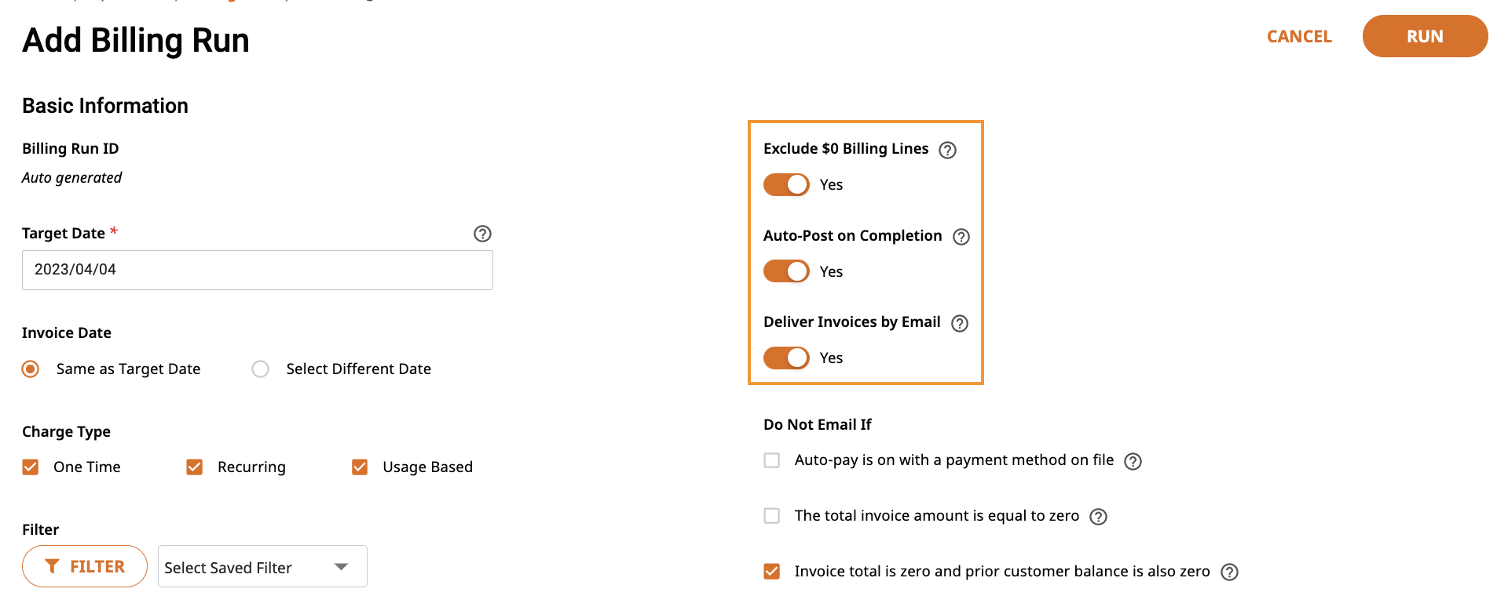Click the orange RUN button

[1425, 36]
